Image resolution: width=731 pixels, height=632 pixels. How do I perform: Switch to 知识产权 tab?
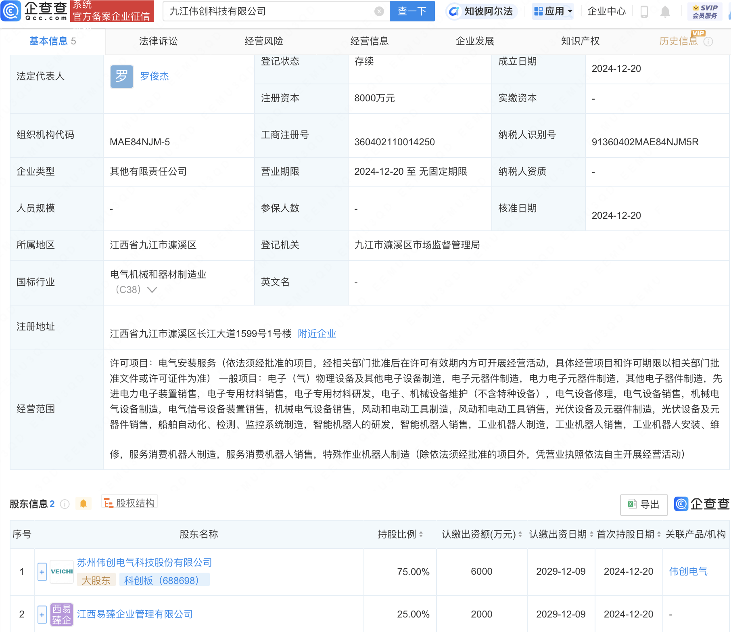pos(581,41)
